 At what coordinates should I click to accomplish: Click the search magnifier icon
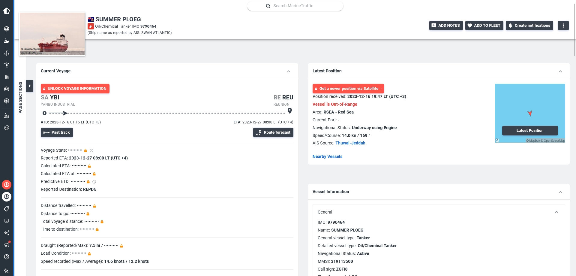pyautogui.click(x=268, y=6)
